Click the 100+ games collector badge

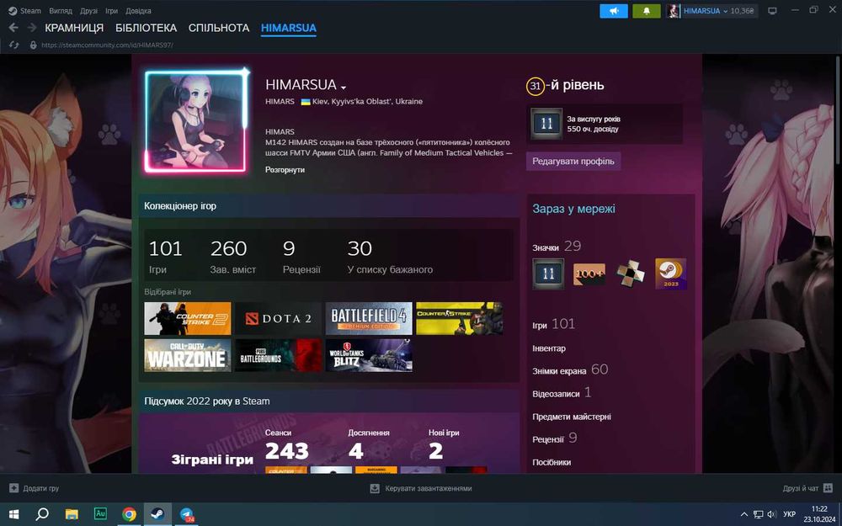click(x=589, y=274)
